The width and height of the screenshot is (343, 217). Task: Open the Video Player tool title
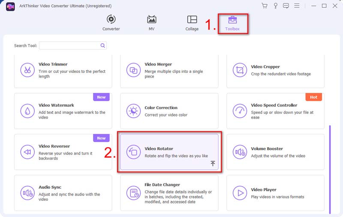pyautogui.click(x=264, y=190)
